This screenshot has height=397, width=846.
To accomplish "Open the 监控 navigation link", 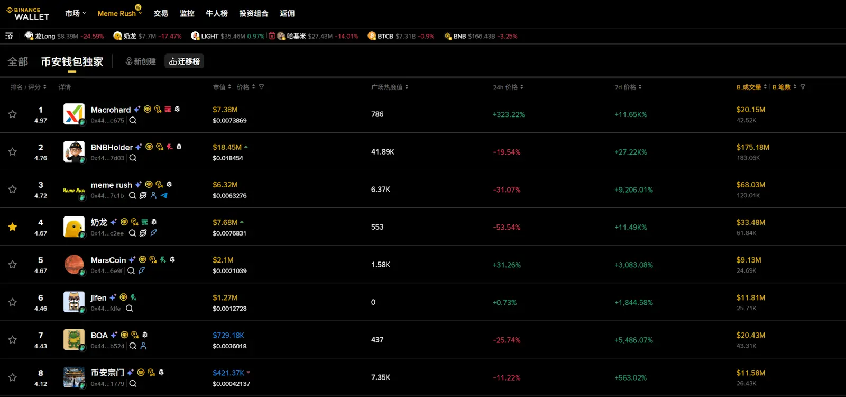I will 187,13.
